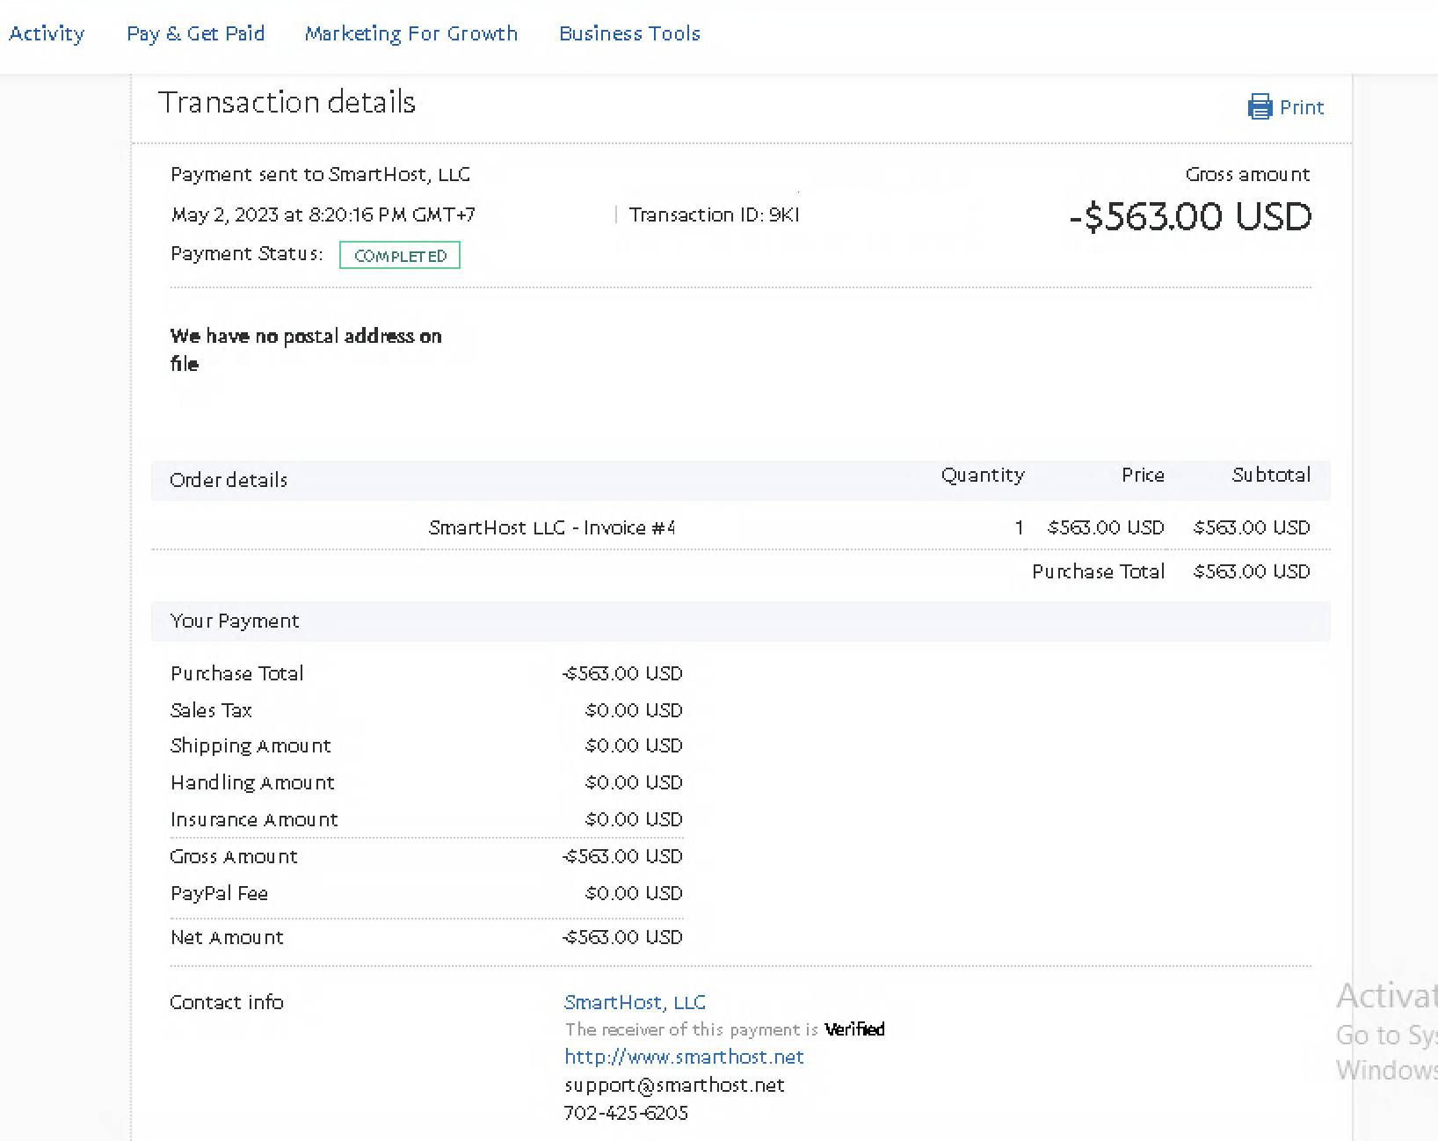Click the Transaction details heading
Viewport: 1438px width, 1141px height.
tap(287, 102)
